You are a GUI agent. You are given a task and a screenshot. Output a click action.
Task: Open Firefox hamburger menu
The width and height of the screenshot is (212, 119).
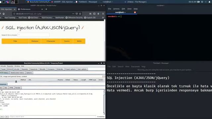tap(103, 14)
